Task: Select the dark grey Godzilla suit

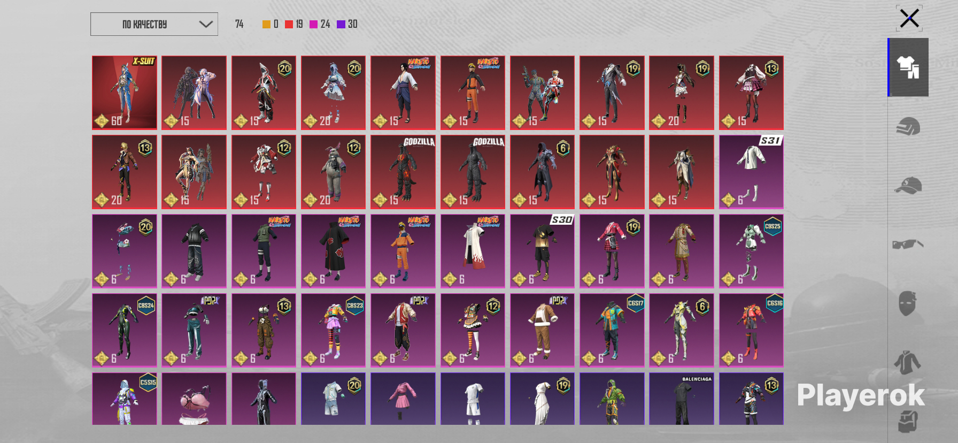Action: 473,172
